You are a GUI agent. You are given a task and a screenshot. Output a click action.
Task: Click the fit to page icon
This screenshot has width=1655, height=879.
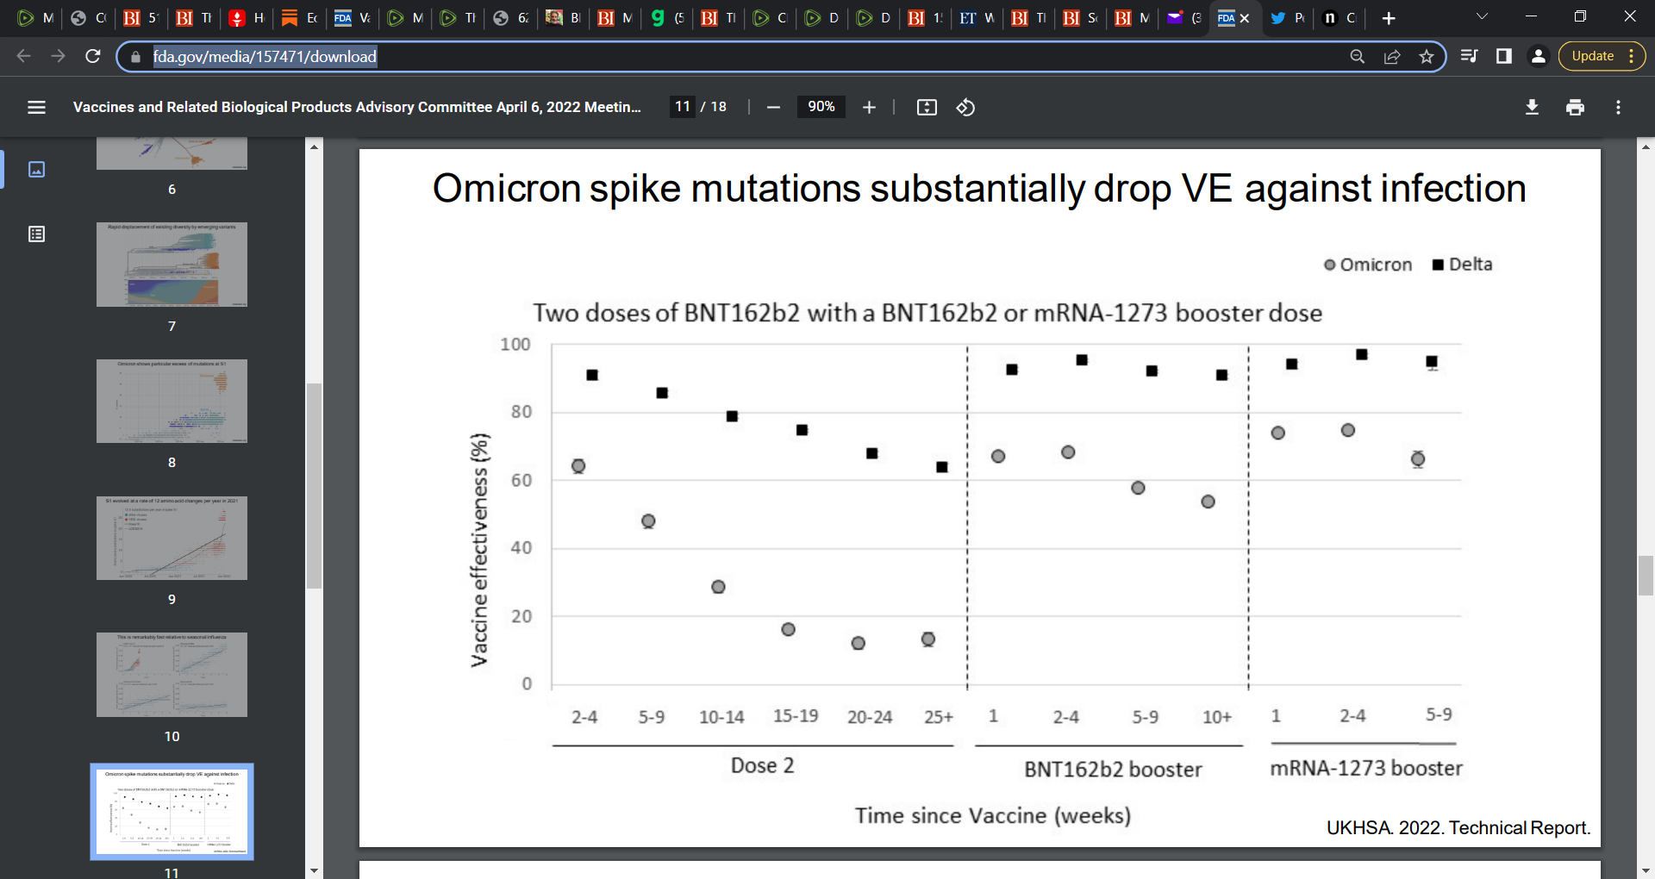(x=927, y=107)
